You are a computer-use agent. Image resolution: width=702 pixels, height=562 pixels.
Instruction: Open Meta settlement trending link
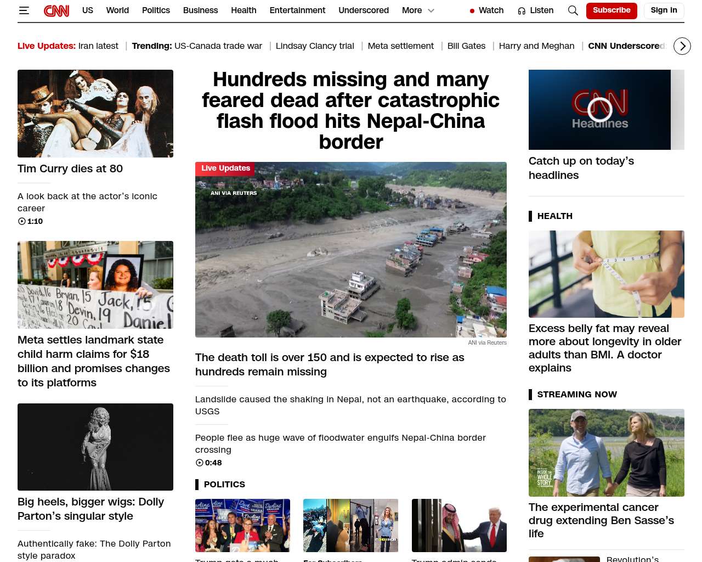[x=400, y=46]
